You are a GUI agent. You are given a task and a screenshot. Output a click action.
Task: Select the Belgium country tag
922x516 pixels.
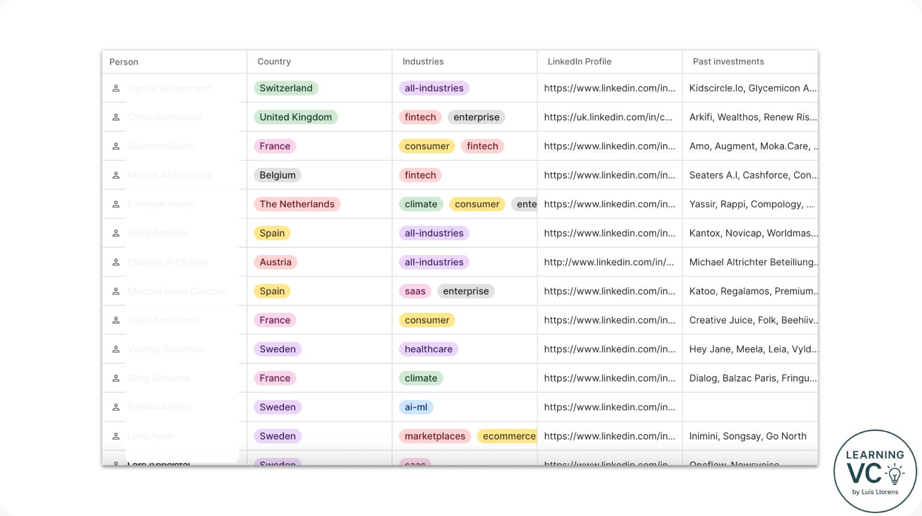(x=277, y=175)
